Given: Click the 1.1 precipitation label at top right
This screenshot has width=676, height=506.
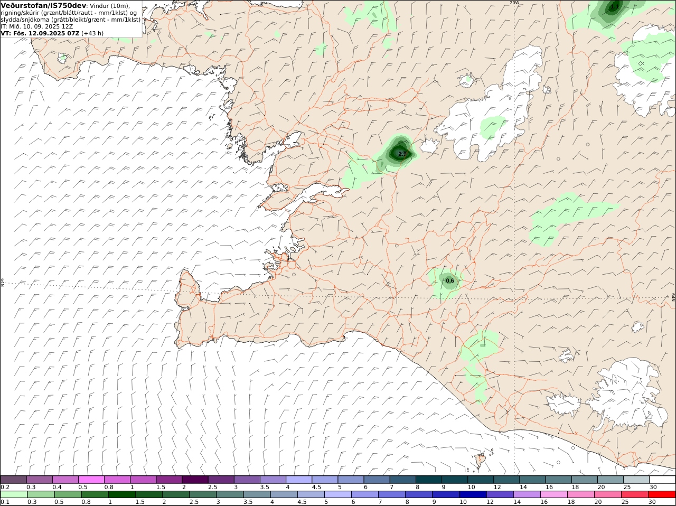Looking at the screenshot, I should 615,7.
